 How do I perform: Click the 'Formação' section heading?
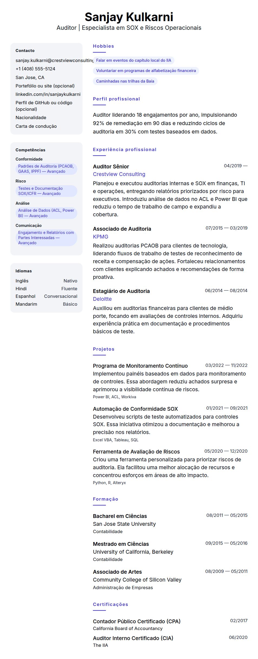point(106,499)
